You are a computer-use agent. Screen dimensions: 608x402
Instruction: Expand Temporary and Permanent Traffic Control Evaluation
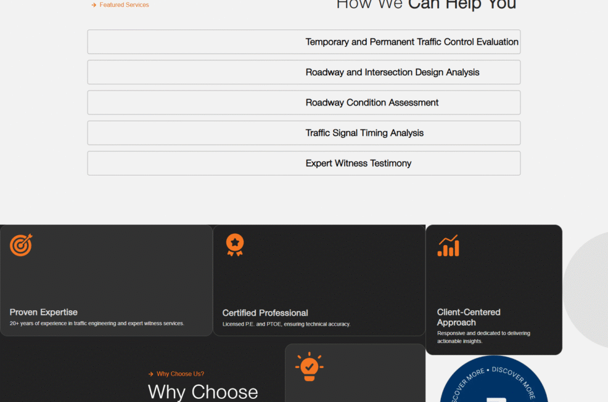303,42
